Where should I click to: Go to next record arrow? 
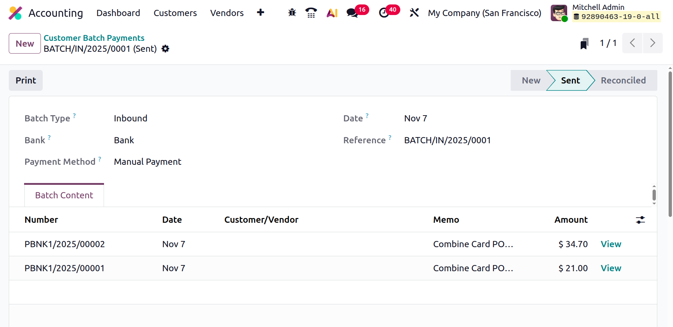click(x=653, y=43)
